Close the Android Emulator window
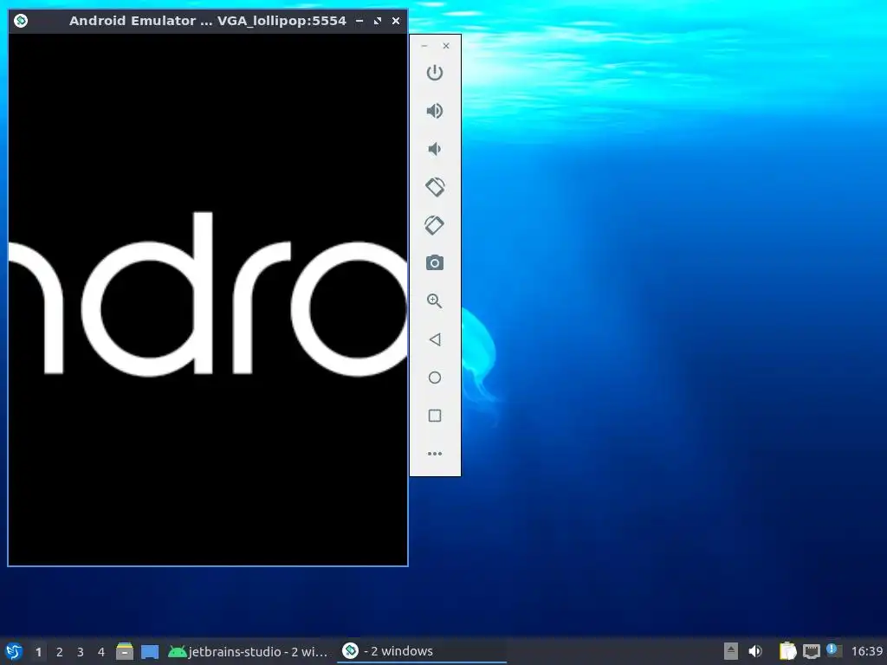This screenshot has height=665, width=887. 396,21
